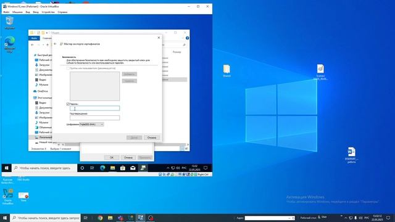This screenshot has height=222, width=395.
Task: Select the Oracle VirtualBox desktop shortcut
Action: pos(8,197)
